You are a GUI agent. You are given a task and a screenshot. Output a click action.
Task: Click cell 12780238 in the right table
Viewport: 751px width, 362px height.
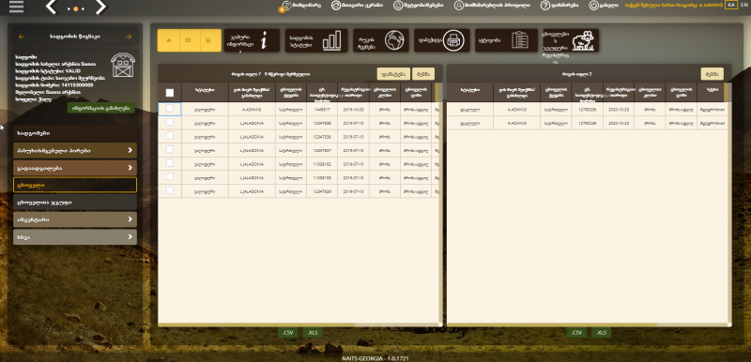point(588,110)
